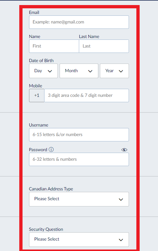The width and height of the screenshot is (158, 251).
Task: Expand the Year dropdown
Action: (x=114, y=71)
